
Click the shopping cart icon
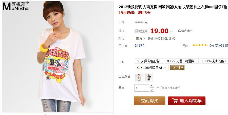[175, 101]
